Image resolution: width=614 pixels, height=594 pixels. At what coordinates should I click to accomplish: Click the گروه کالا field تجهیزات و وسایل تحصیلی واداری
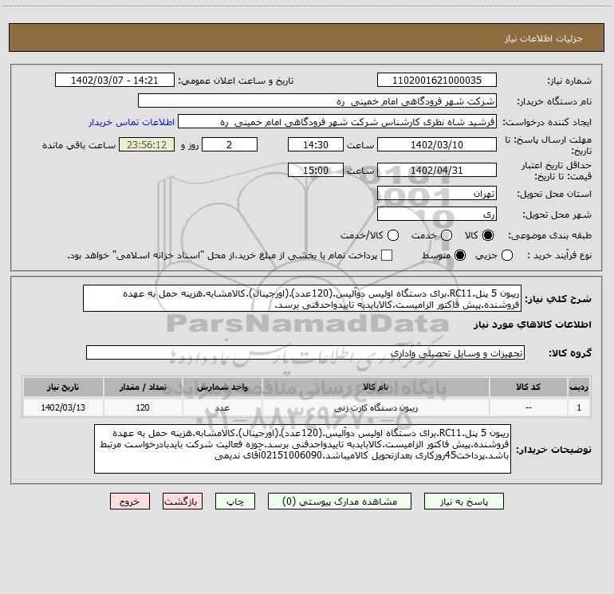point(305,352)
